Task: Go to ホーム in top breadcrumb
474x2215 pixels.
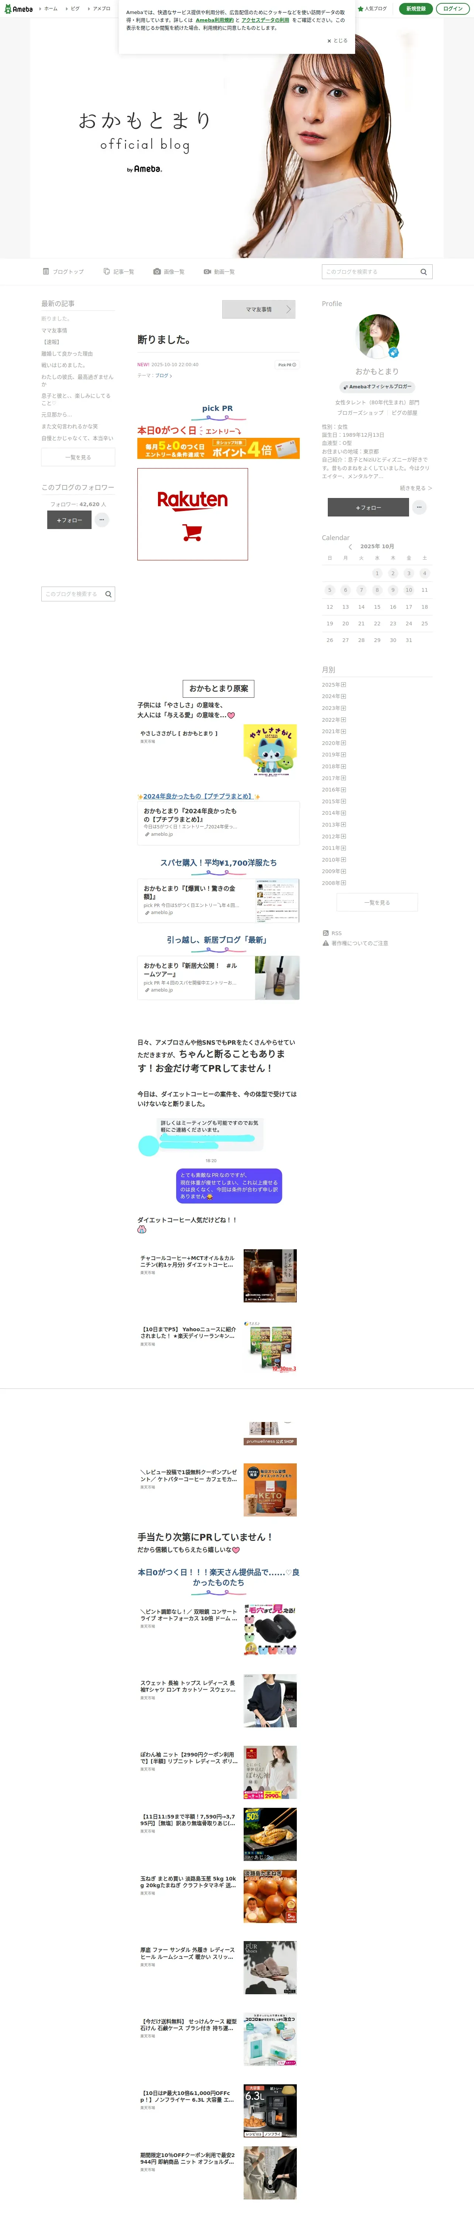Action: tap(51, 8)
